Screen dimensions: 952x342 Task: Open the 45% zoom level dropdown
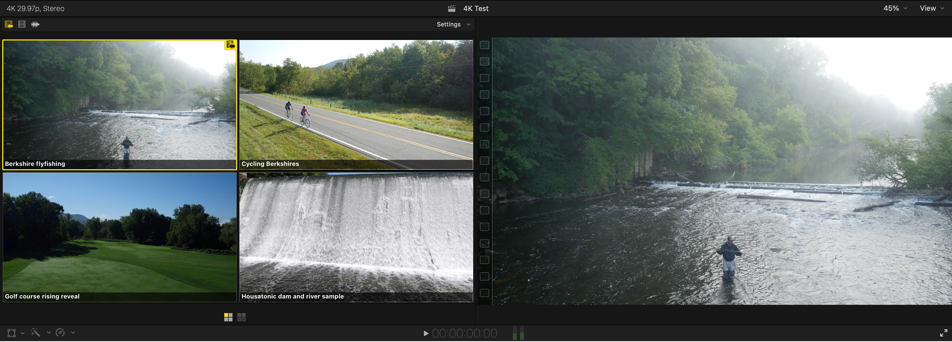point(895,8)
